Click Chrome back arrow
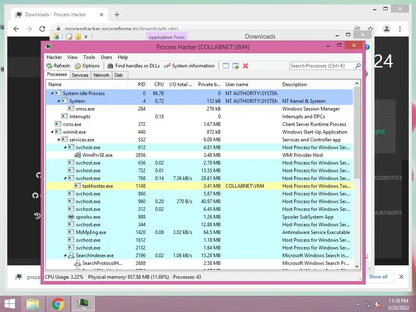 pyautogui.click(x=16, y=29)
